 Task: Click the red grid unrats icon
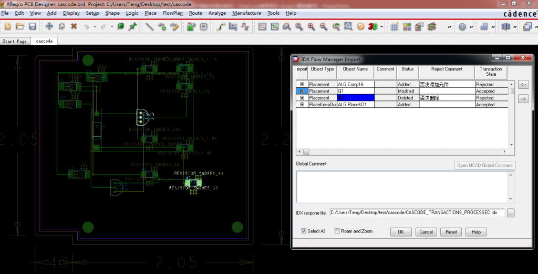[x=263, y=26]
